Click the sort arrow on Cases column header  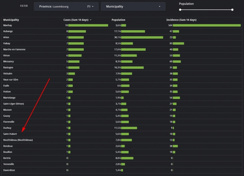click(x=91, y=20)
